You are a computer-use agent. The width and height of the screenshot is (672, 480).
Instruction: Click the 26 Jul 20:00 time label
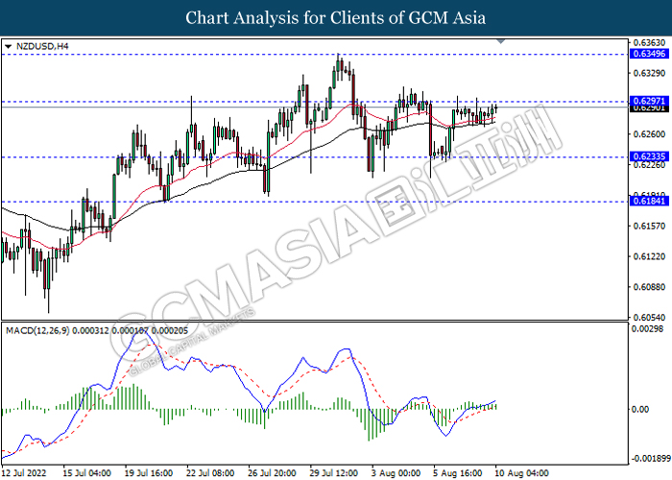click(272, 473)
